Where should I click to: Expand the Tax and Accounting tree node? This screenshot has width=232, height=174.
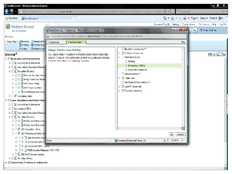119,91
